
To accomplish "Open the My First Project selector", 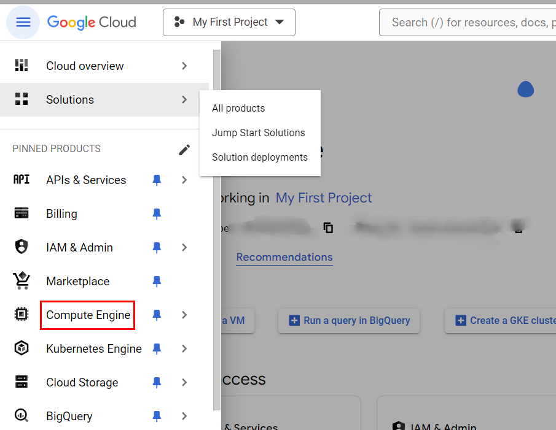I will click(229, 22).
